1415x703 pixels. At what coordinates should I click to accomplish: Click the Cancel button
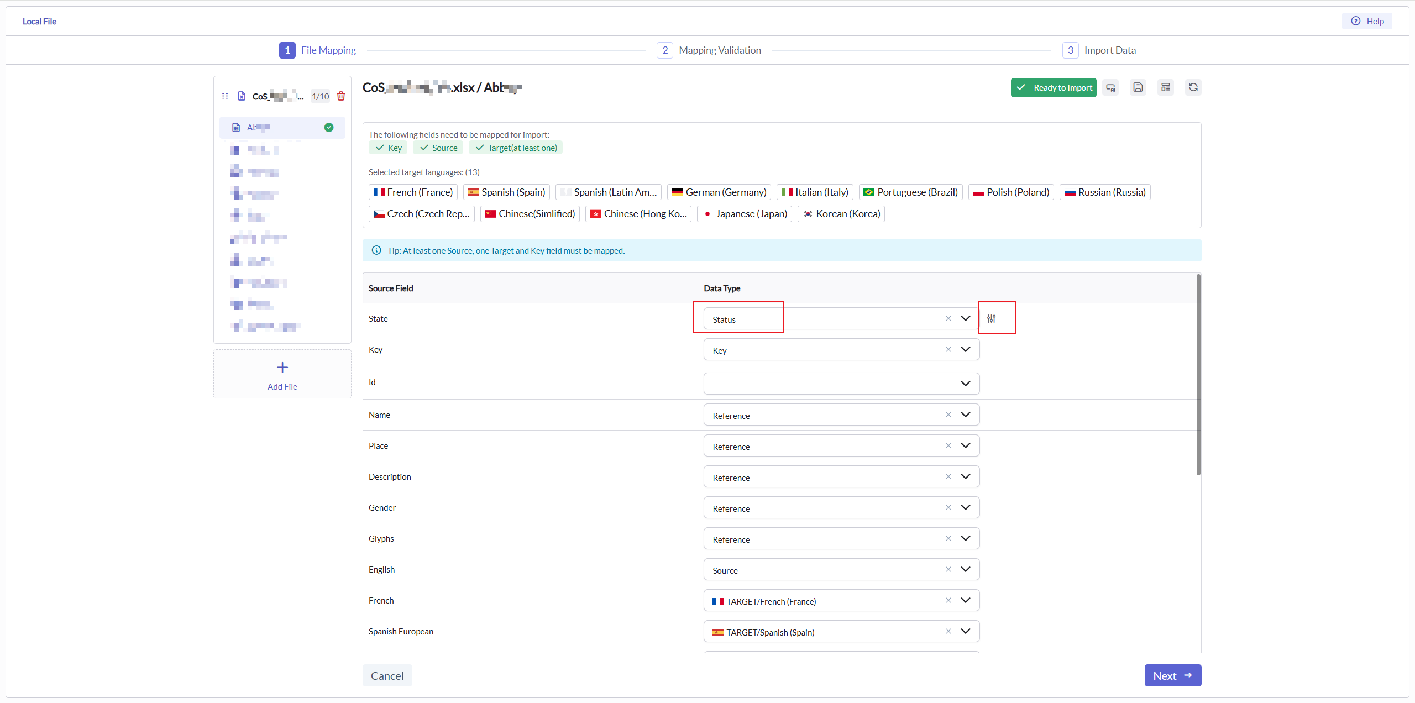(x=387, y=675)
